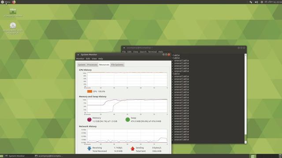The height and width of the screenshot is (158, 282).
Task: Open Search menu in the terminal window
Action: click(143, 52)
